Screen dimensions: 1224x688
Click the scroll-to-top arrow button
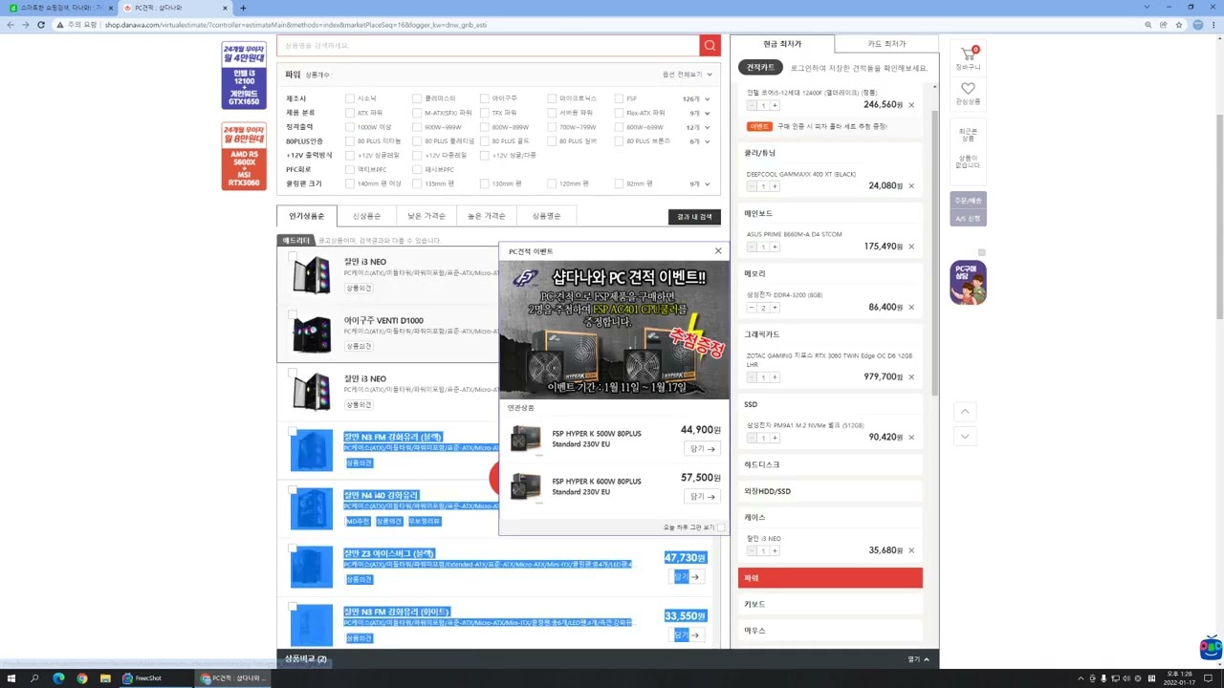pyautogui.click(x=965, y=412)
